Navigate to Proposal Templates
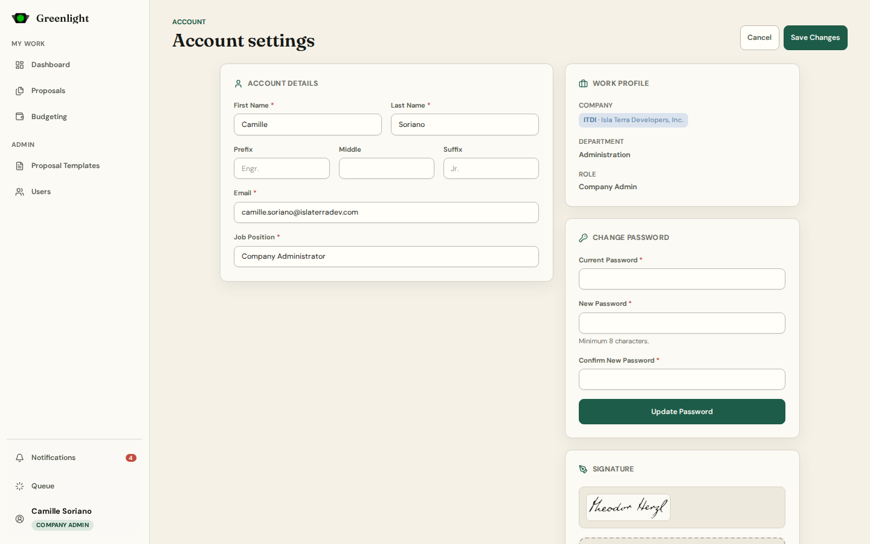870x544 pixels. (x=74, y=166)
